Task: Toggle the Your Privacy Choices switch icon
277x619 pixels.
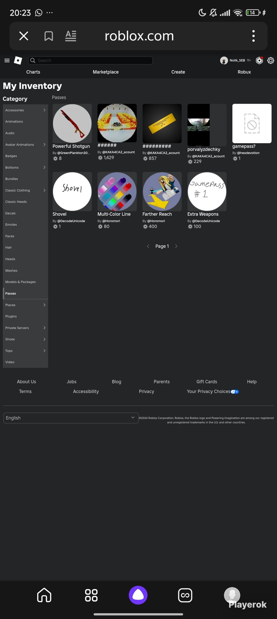Action: [235, 392]
